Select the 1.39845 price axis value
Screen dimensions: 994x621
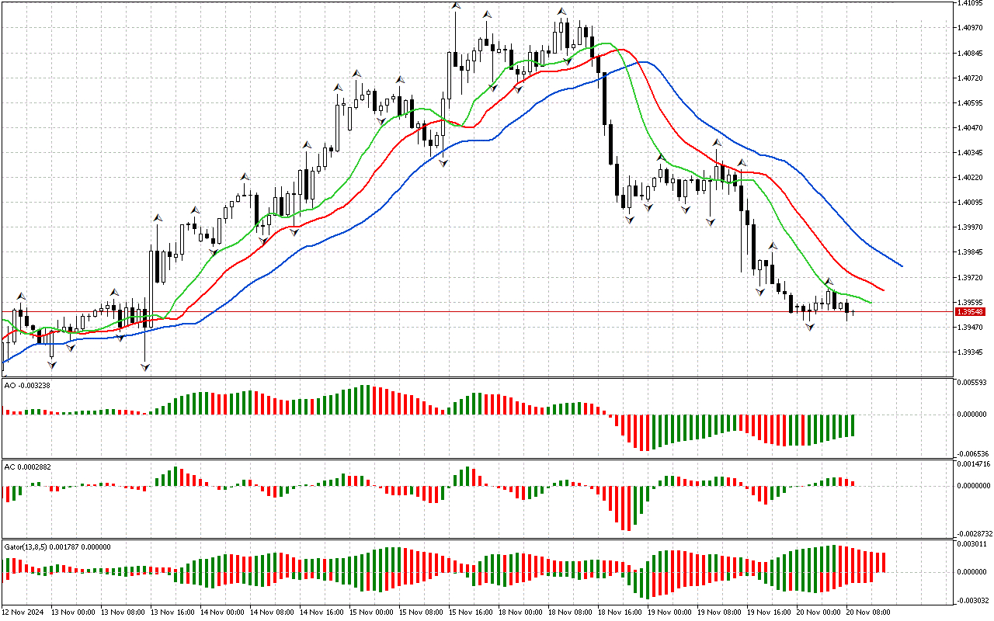971,252
